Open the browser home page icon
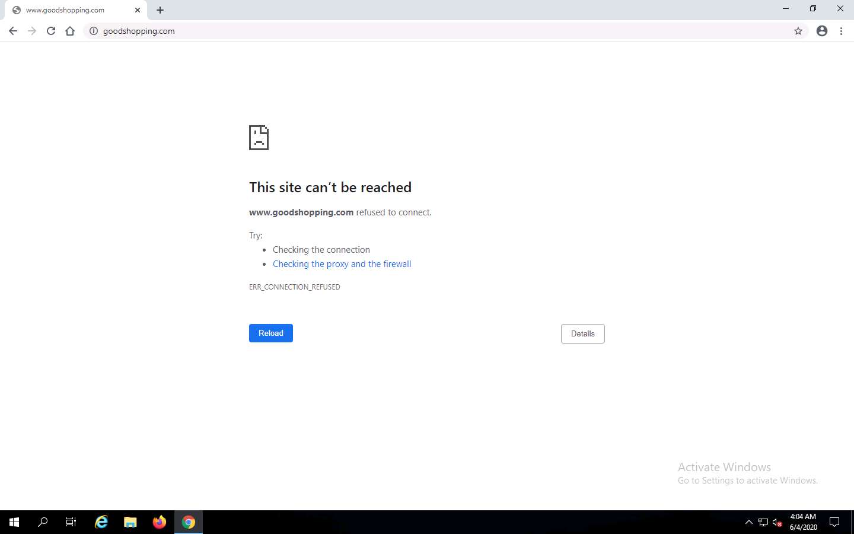 click(70, 31)
